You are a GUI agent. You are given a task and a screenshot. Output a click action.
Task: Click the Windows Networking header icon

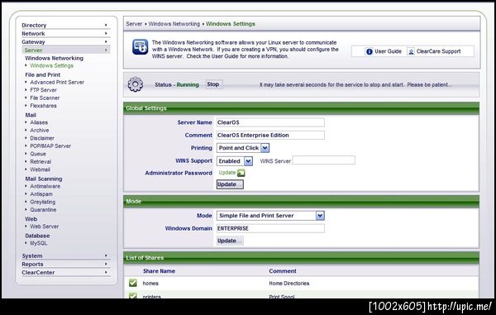point(140,47)
